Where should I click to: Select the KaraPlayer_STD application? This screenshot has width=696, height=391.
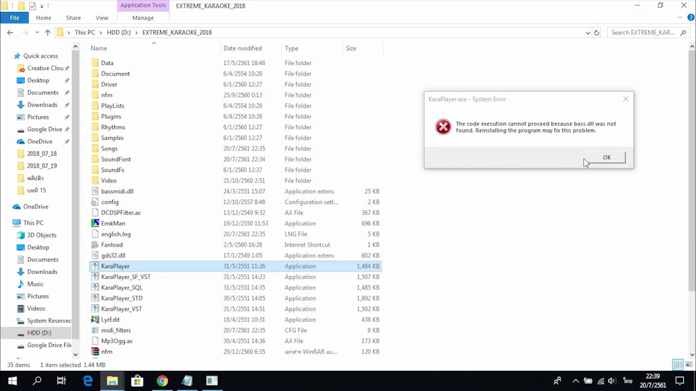121,298
